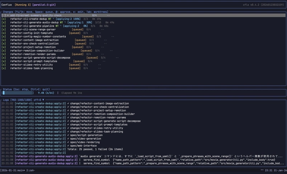
Task: Click the 3/3 task count value
Action: 86,19
